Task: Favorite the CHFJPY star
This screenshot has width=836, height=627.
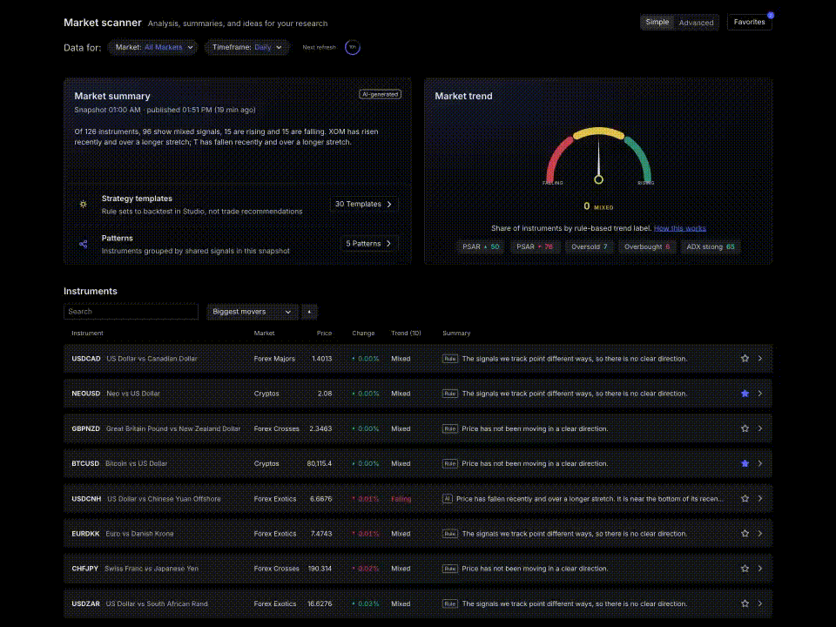Action: click(x=745, y=569)
